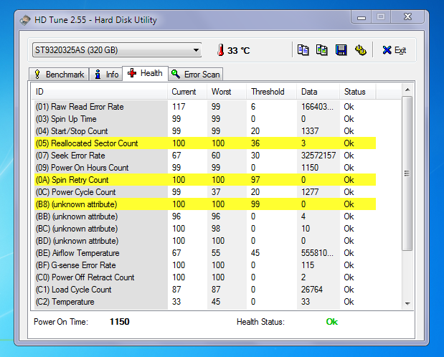
Task: Select the Start/Stop Count row
Action: pos(205,131)
